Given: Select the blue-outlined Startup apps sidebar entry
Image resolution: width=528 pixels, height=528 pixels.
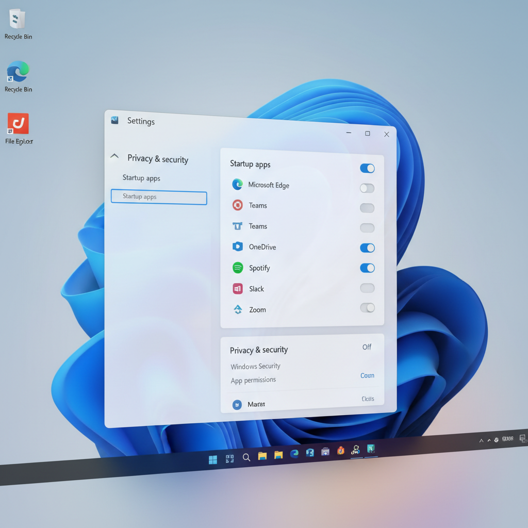Looking at the screenshot, I should (x=159, y=197).
